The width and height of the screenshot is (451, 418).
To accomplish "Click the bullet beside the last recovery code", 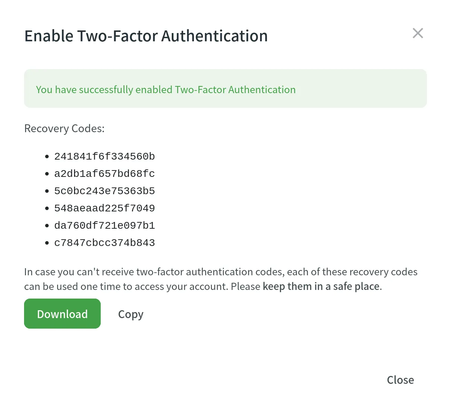I will 46,243.
